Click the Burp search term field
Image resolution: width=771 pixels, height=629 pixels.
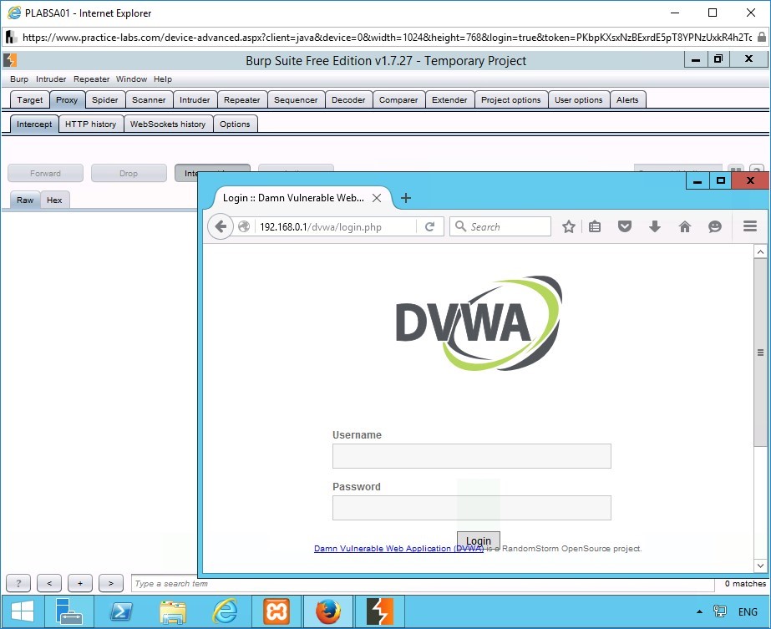[x=422, y=584]
